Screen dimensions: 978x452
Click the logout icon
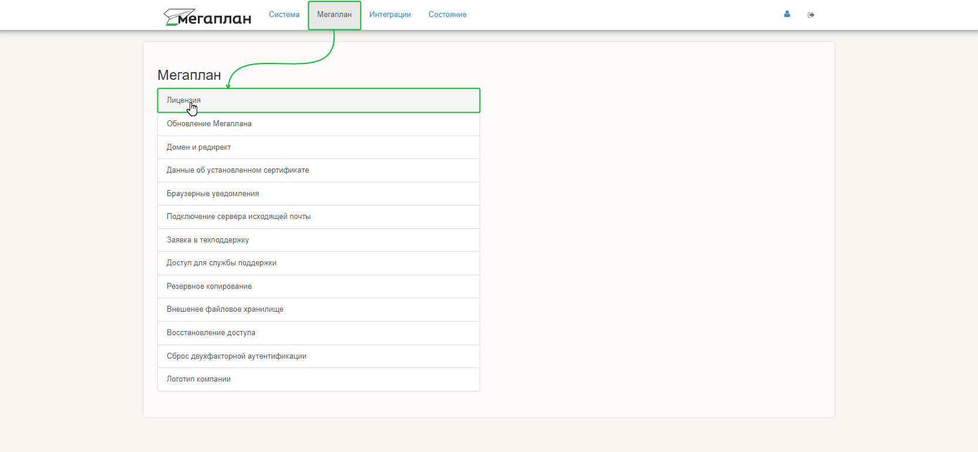tap(811, 15)
